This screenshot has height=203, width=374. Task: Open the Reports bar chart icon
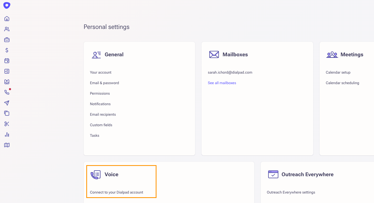[7, 135]
